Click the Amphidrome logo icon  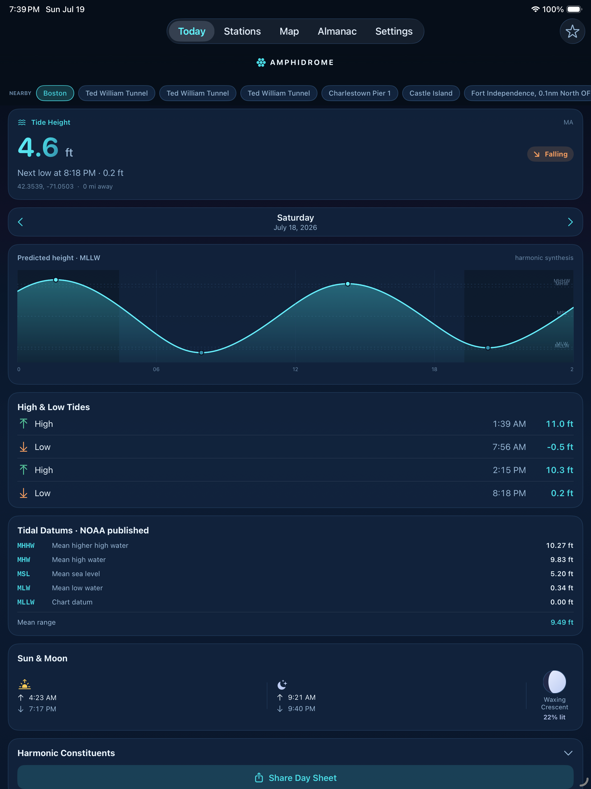pos(261,62)
